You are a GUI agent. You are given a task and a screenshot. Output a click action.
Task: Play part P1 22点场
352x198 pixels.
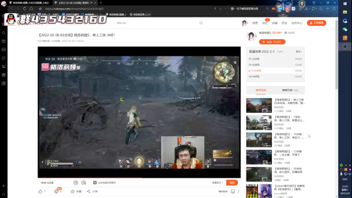[x=275, y=59]
